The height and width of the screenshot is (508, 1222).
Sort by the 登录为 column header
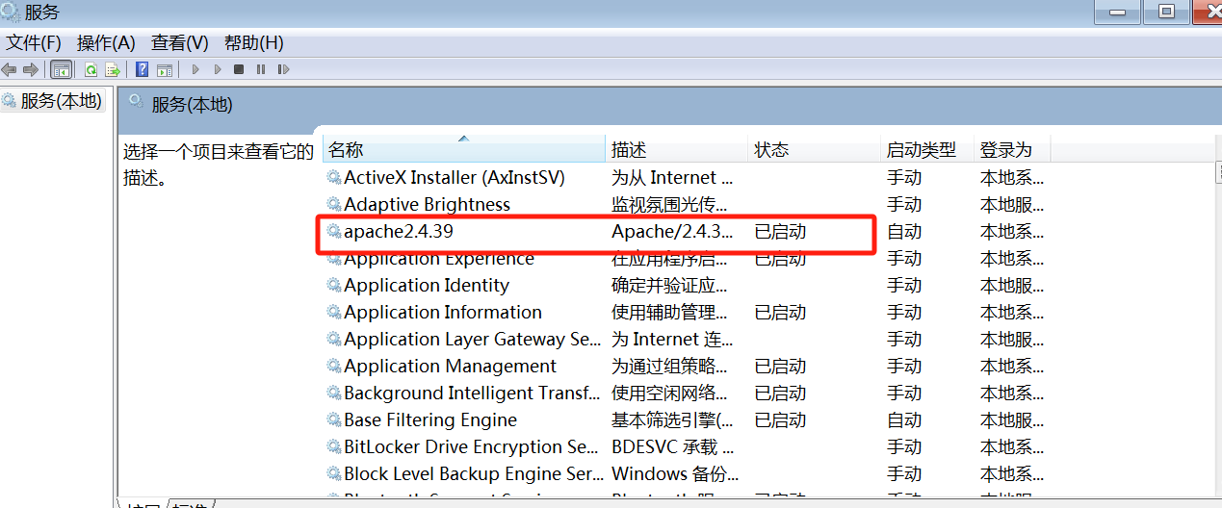click(1011, 149)
